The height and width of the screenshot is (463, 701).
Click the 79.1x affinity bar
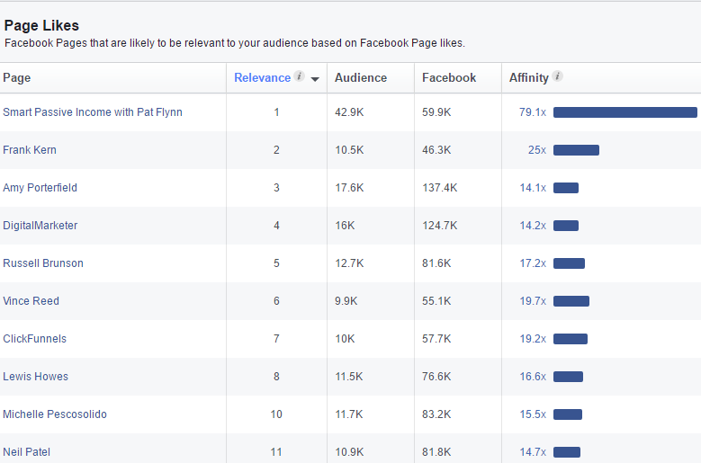pyautogui.click(x=625, y=112)
